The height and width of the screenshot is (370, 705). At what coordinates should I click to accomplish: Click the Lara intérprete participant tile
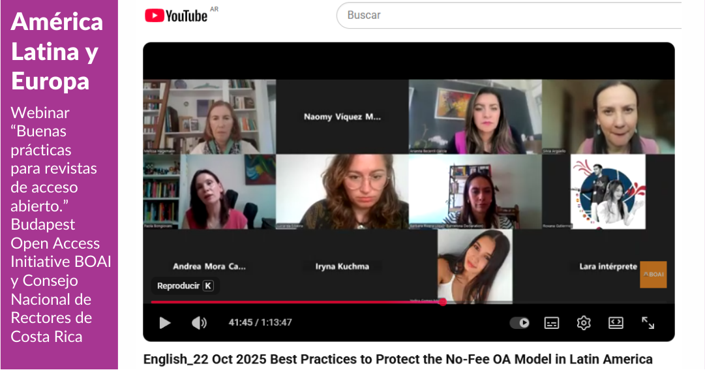point(608,266)
